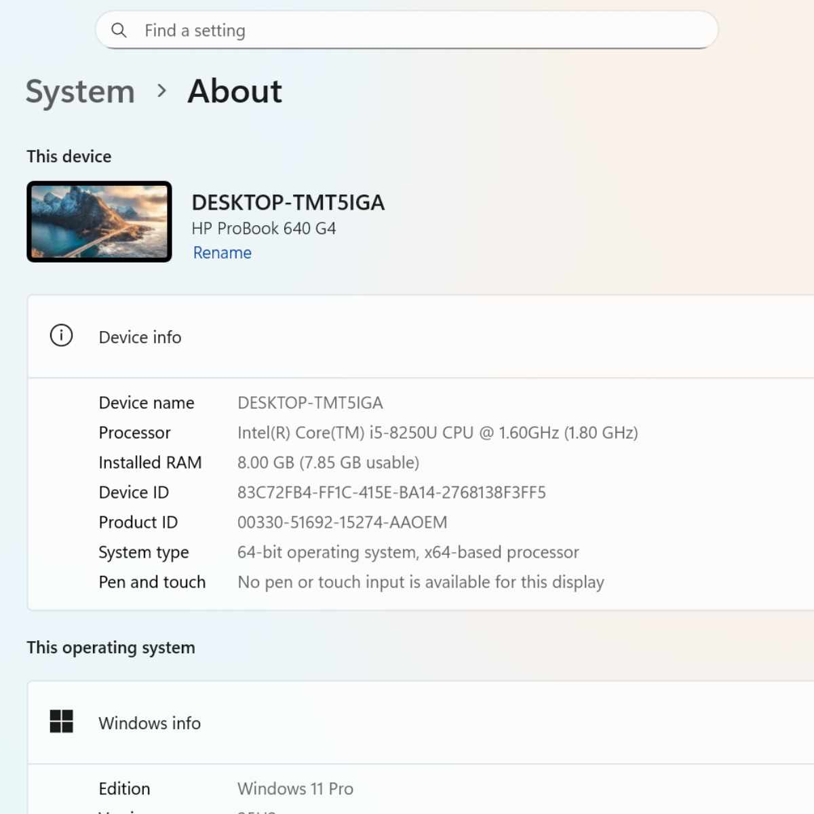
Task: Select the 64-bit operating system value
Action: 408,552
